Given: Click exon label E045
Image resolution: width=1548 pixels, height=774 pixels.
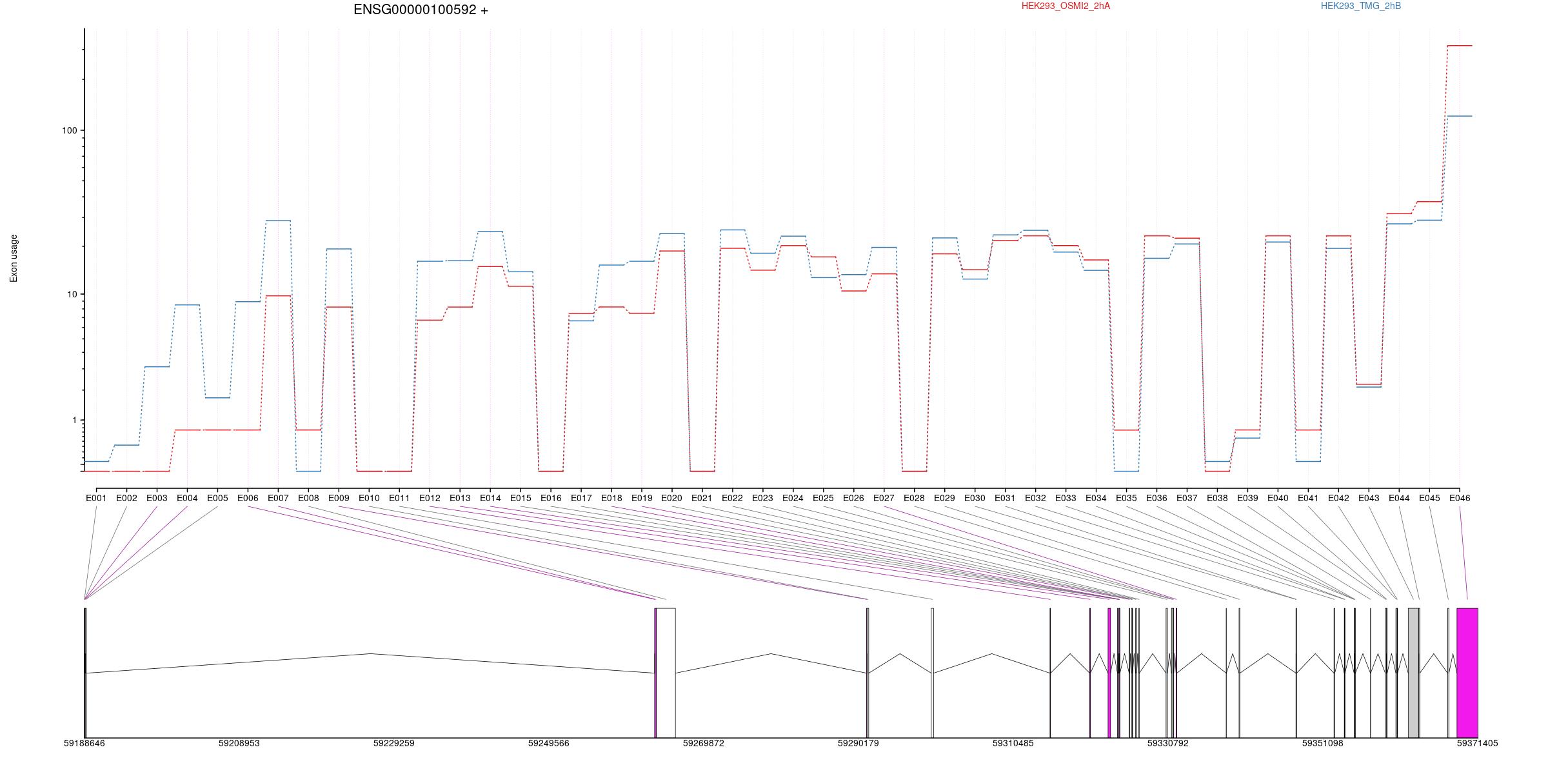Looking at the screenshot, I should click(1430, 498).
